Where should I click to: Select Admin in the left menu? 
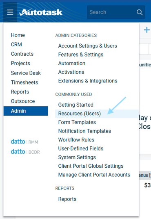coord(26,111)
